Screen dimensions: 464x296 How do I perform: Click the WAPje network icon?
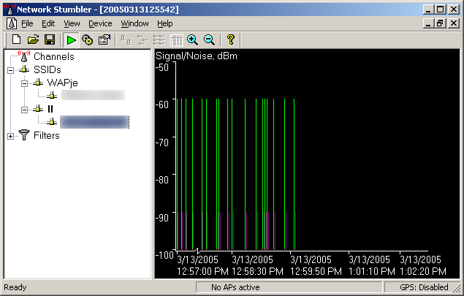tap(38, 83)
